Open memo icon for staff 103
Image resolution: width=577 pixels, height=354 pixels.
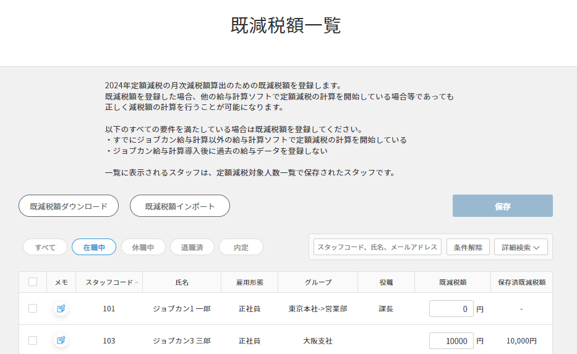coord(61,340)
